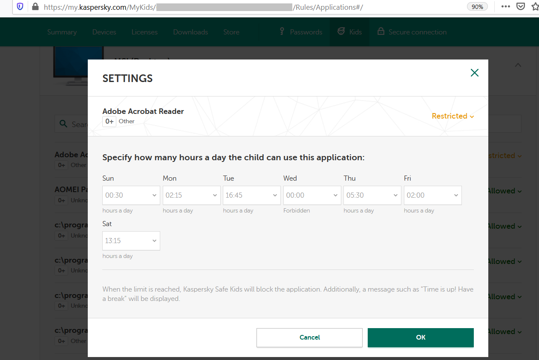Click the AOMEI application row name

coord(71,190)
